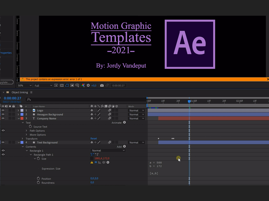Expand the Transform group

(22, 138)
